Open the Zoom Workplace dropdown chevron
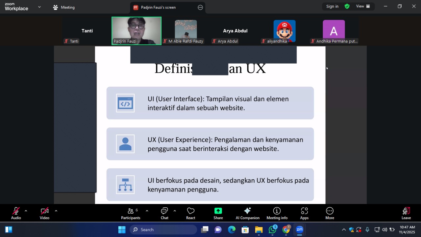The width and height of the screenshot is (421, 237). click(x=39, y=7)
